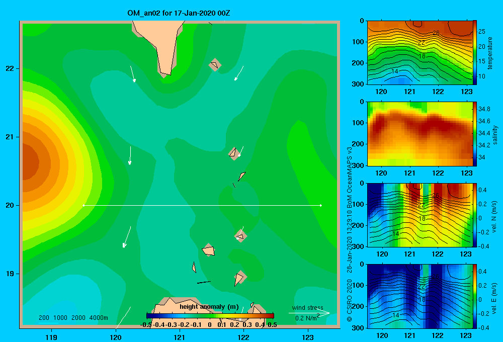The height and width of the screenshot is (342, 503).
Task: Click latitude label '22' on main map
Action: pos(10,68)
